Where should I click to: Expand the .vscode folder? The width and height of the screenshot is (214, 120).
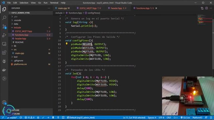pos(17,20)
